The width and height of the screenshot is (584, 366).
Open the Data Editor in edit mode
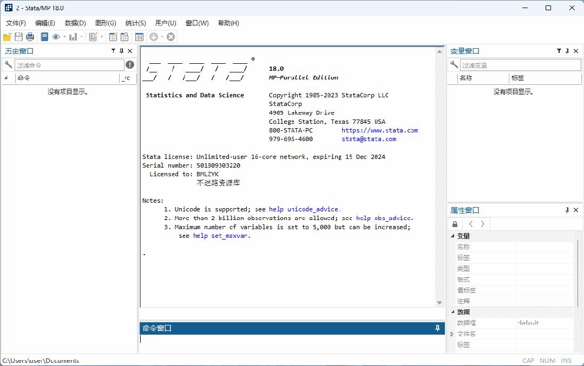pyautogui.click(x=113, y=37)
